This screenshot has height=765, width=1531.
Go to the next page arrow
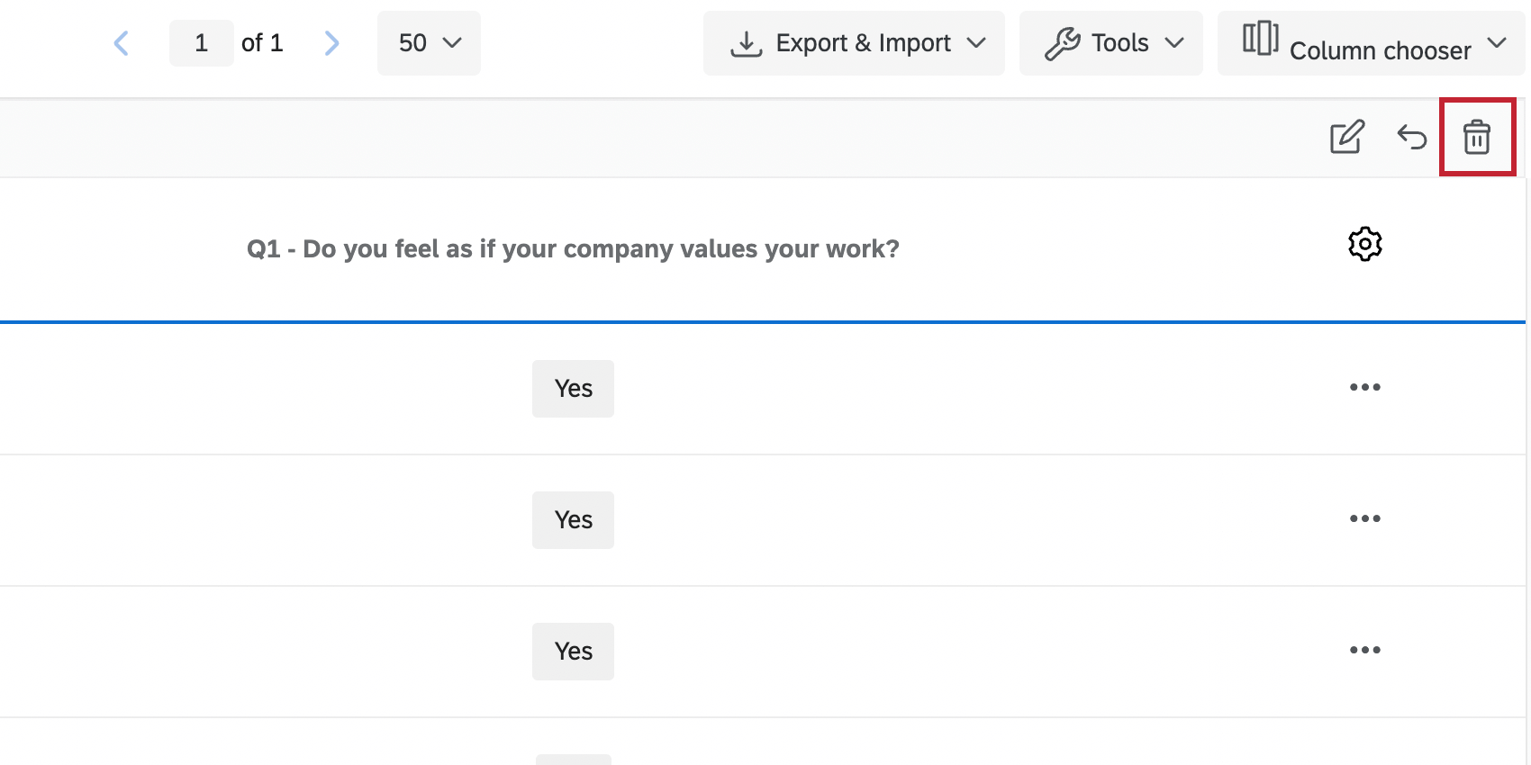pyautogui.click(x=332, y=42)
